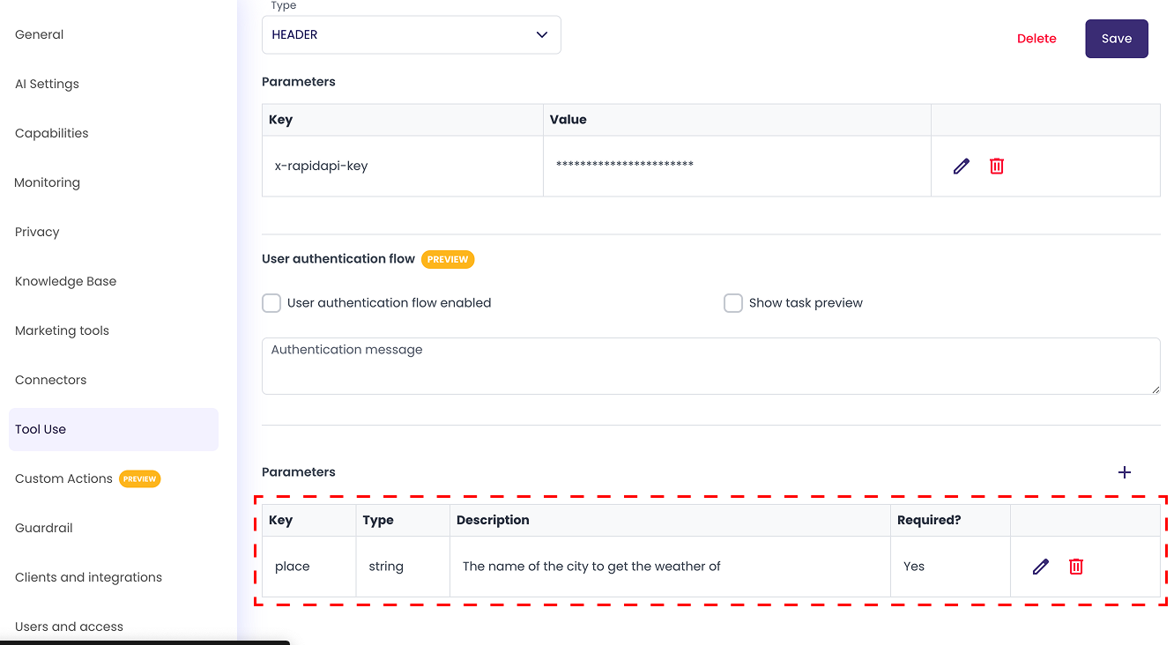1174x645 pixels.
Task: Edit the place parameter row
Action: pyautogui.click(x=1040, y=567)
